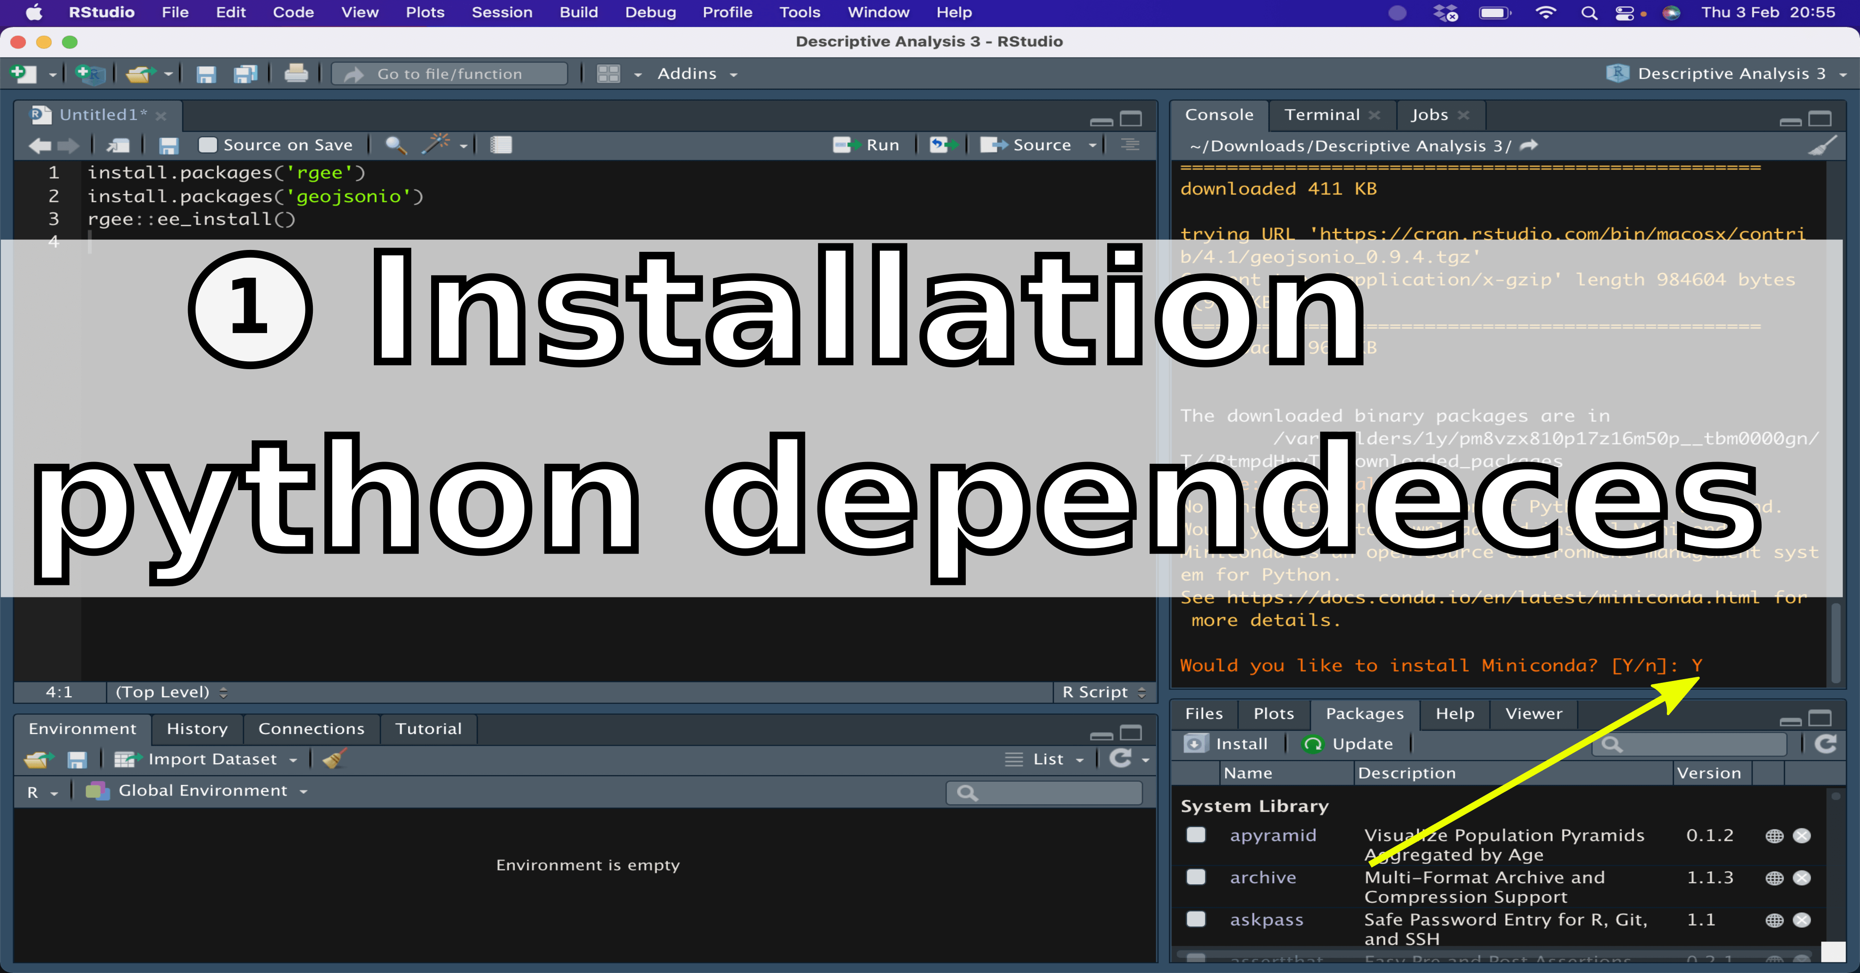Run the current line with Run button
The height and width of the screenshot is (973, 1860).
866,145
